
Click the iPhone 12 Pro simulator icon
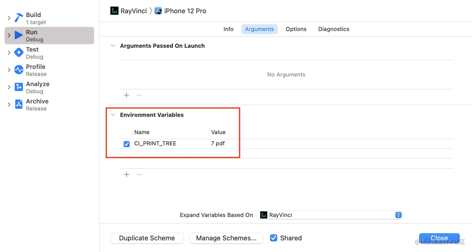[x=158, y=11]
